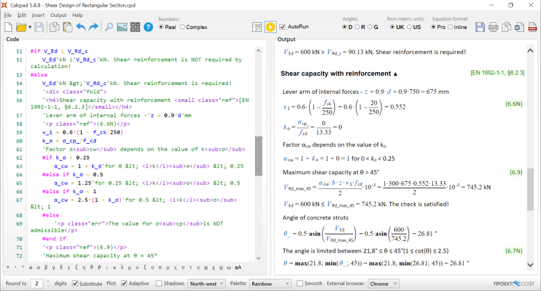Screen dimensions: 541x291
Task: Click the up arrow of the code scrollbar
Action: pos(258,51)
